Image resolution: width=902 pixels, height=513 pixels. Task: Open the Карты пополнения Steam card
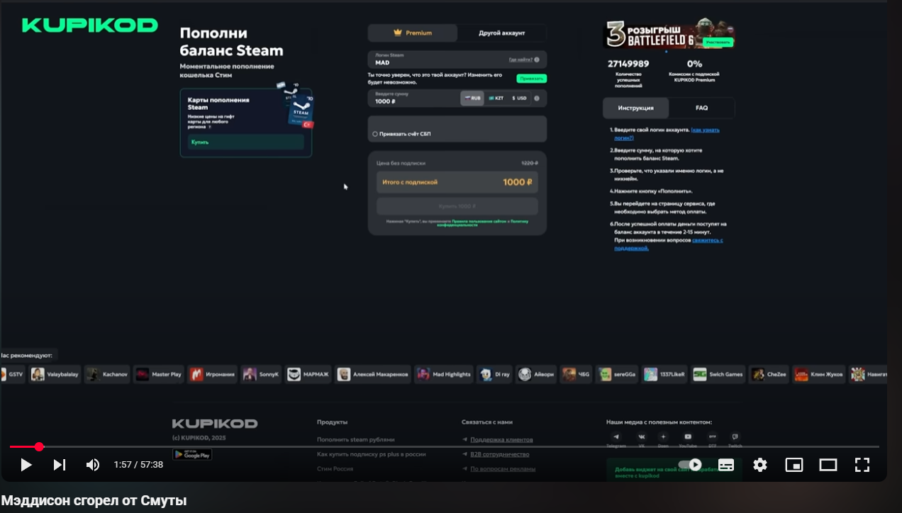(x=245, y=123)
